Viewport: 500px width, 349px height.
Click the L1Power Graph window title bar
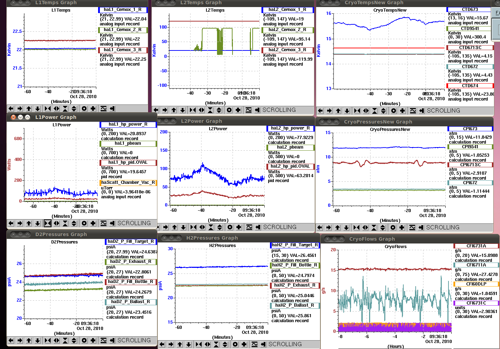pos(82,117)
